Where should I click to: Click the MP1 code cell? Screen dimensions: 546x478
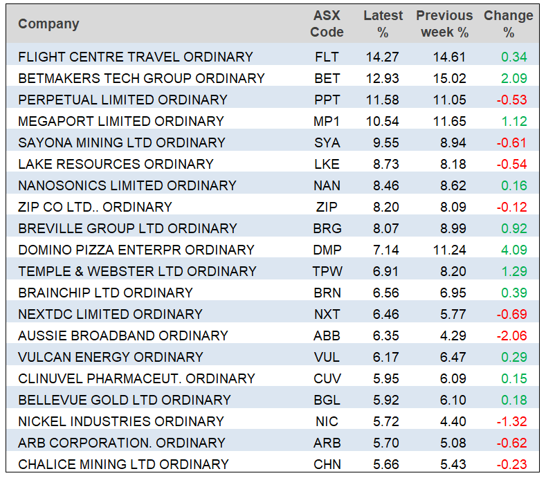[x=327, y=121]
